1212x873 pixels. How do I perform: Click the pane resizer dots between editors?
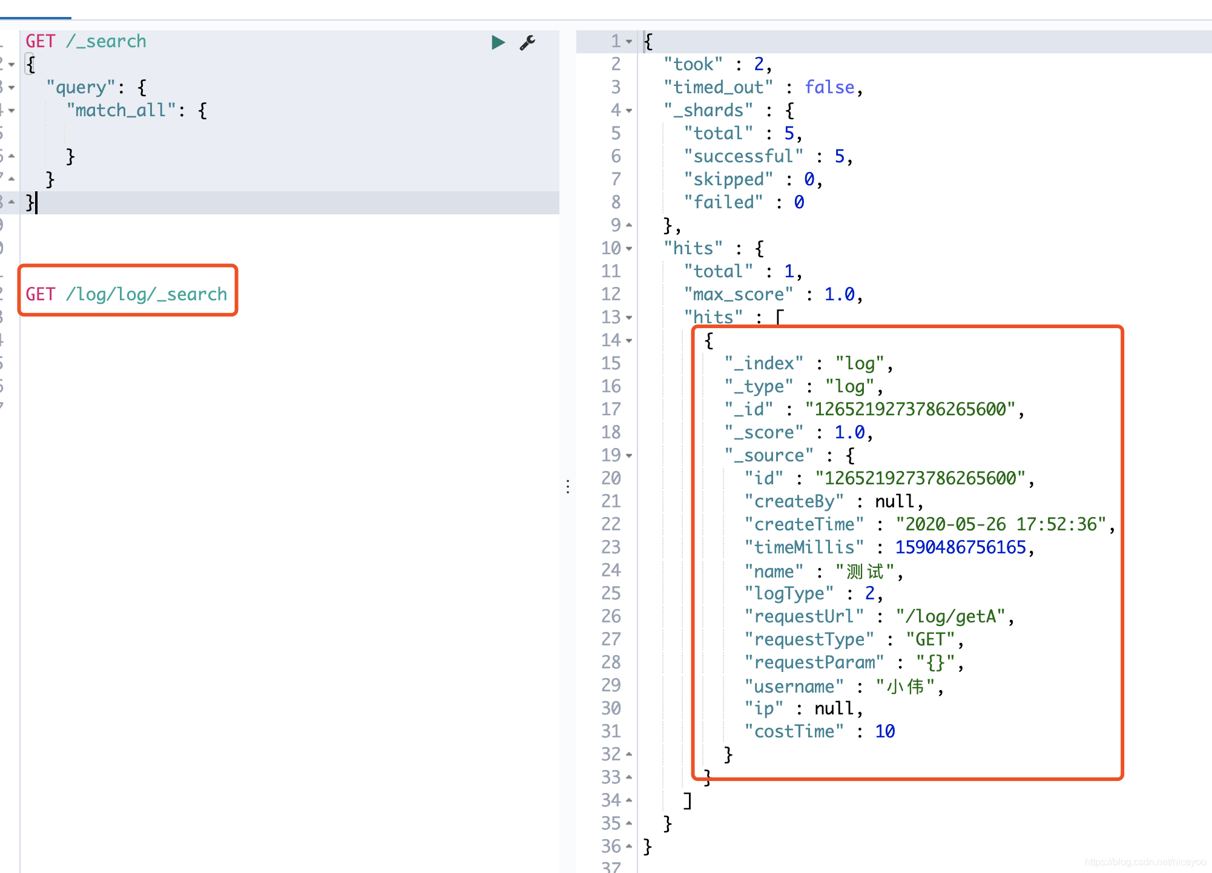point(568,487)
